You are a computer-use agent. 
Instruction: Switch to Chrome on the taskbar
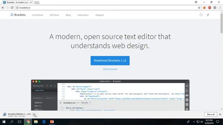click(28, 122)
